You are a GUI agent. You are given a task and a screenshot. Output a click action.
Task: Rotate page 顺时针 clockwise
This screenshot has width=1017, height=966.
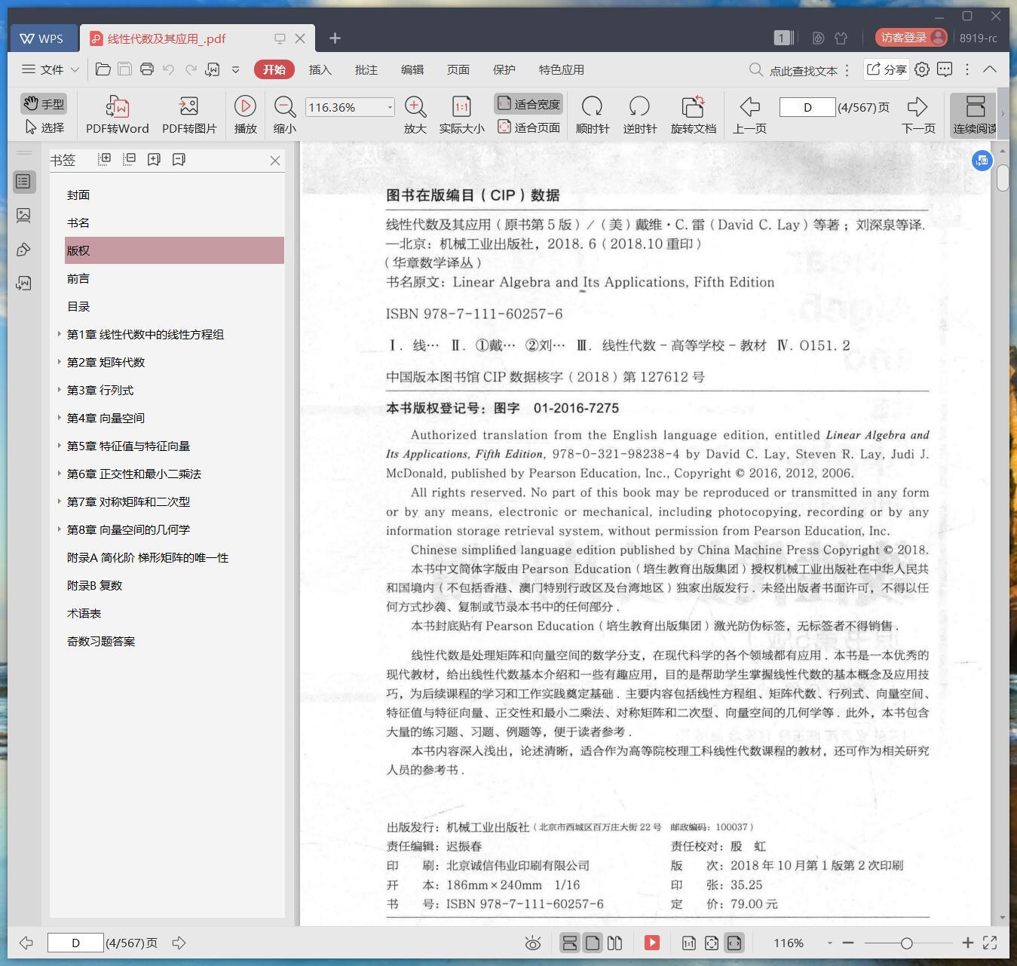pos(593,115)
